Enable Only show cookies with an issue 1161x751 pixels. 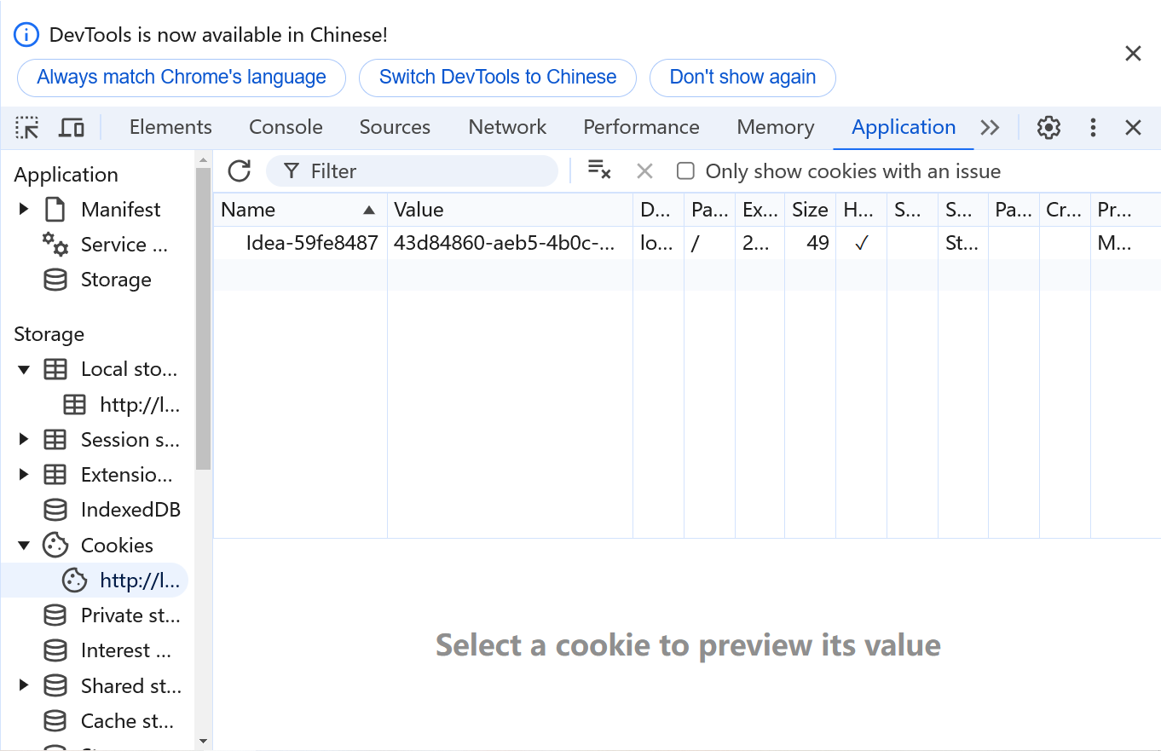[685, 171]
